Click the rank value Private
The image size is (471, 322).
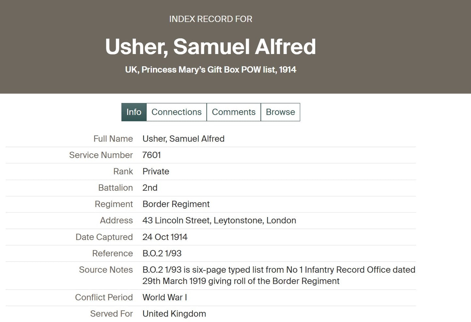tap(156, 172)
